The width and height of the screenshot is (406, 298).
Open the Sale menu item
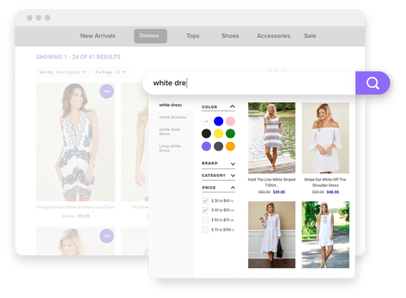310,36
